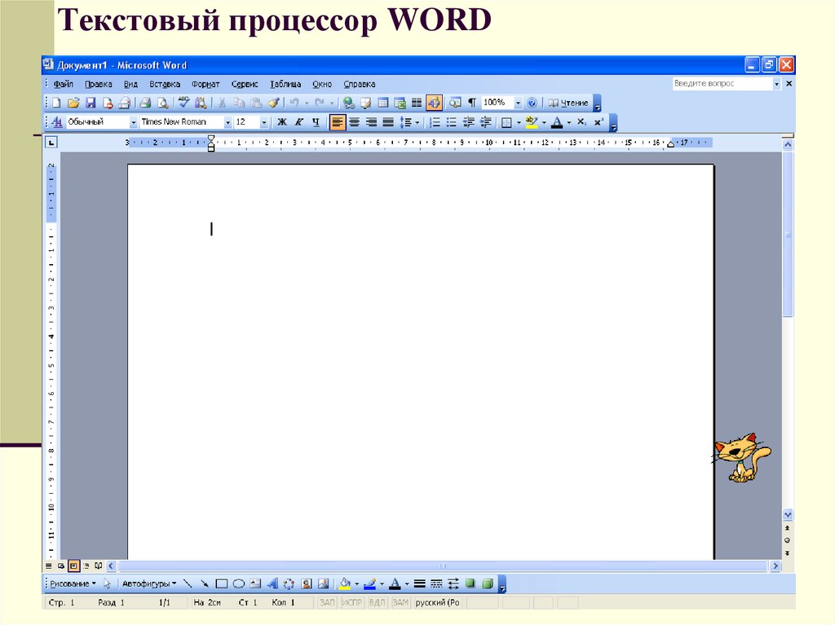
Task: Toggle the Drawing toolbar button
Action: 434,103
